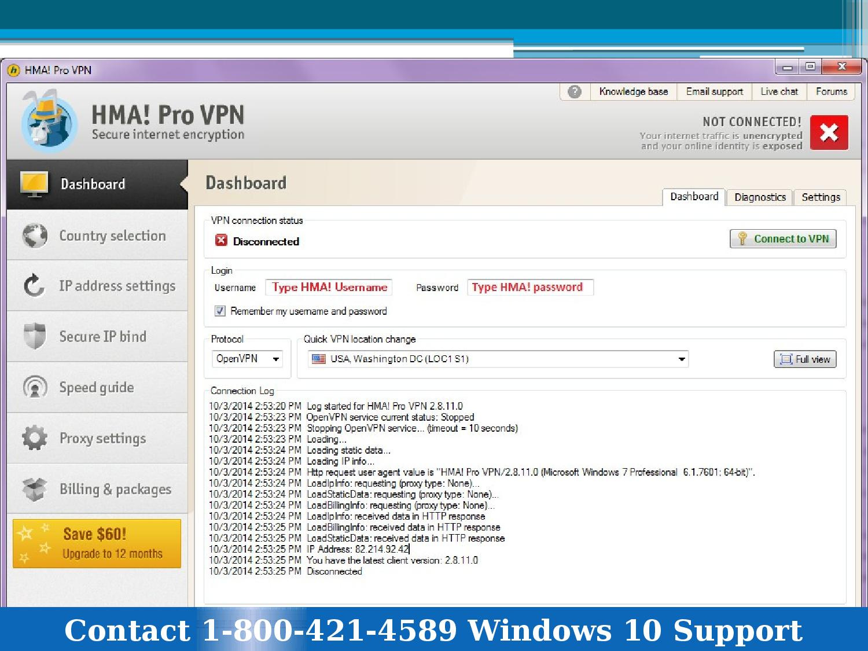Click the Connect to VPN button
Screen dimensions: 868x651
(x=783, y=239)
